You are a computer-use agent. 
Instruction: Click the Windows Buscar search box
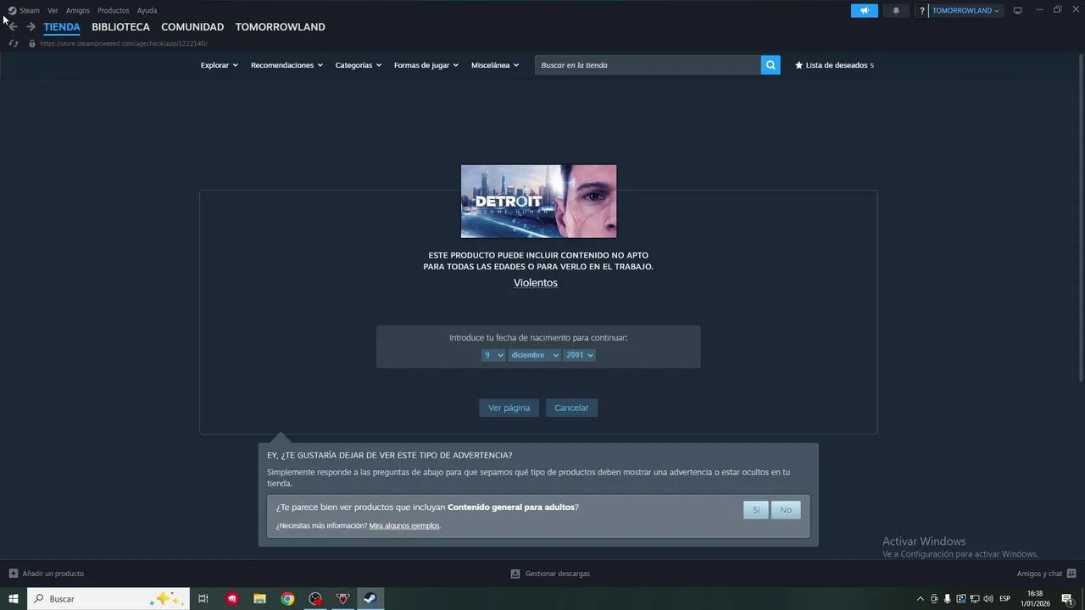(108, 599)
